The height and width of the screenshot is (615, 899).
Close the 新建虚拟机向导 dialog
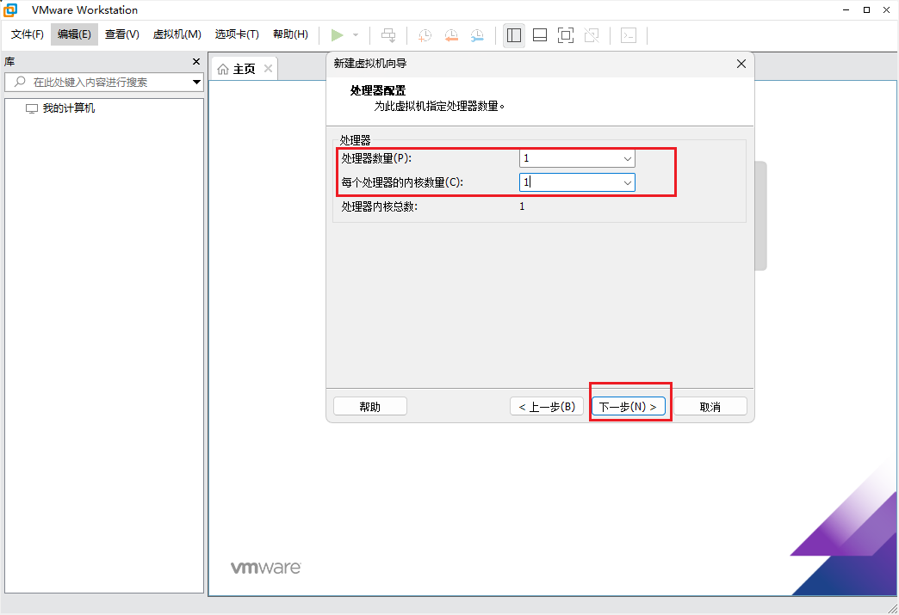pyautogui.click(x=741, y=64)
